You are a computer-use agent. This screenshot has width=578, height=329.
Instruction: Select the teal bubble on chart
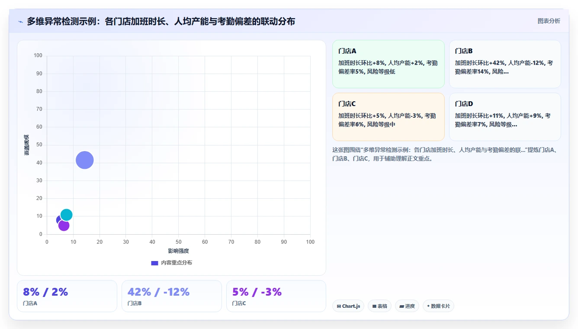67,215
